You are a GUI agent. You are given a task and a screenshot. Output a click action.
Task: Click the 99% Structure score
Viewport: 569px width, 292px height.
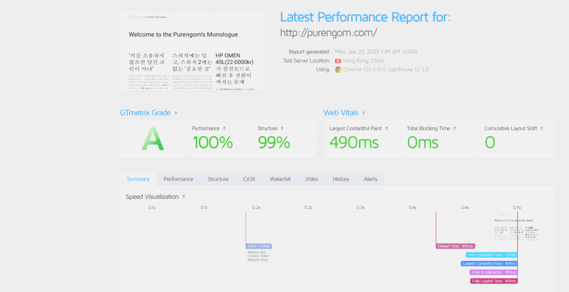tap(274, 142)
